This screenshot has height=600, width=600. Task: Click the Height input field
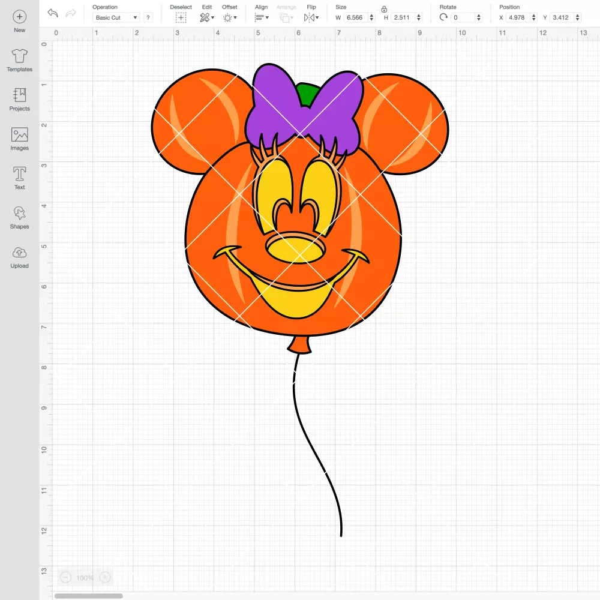pos(403,17)
